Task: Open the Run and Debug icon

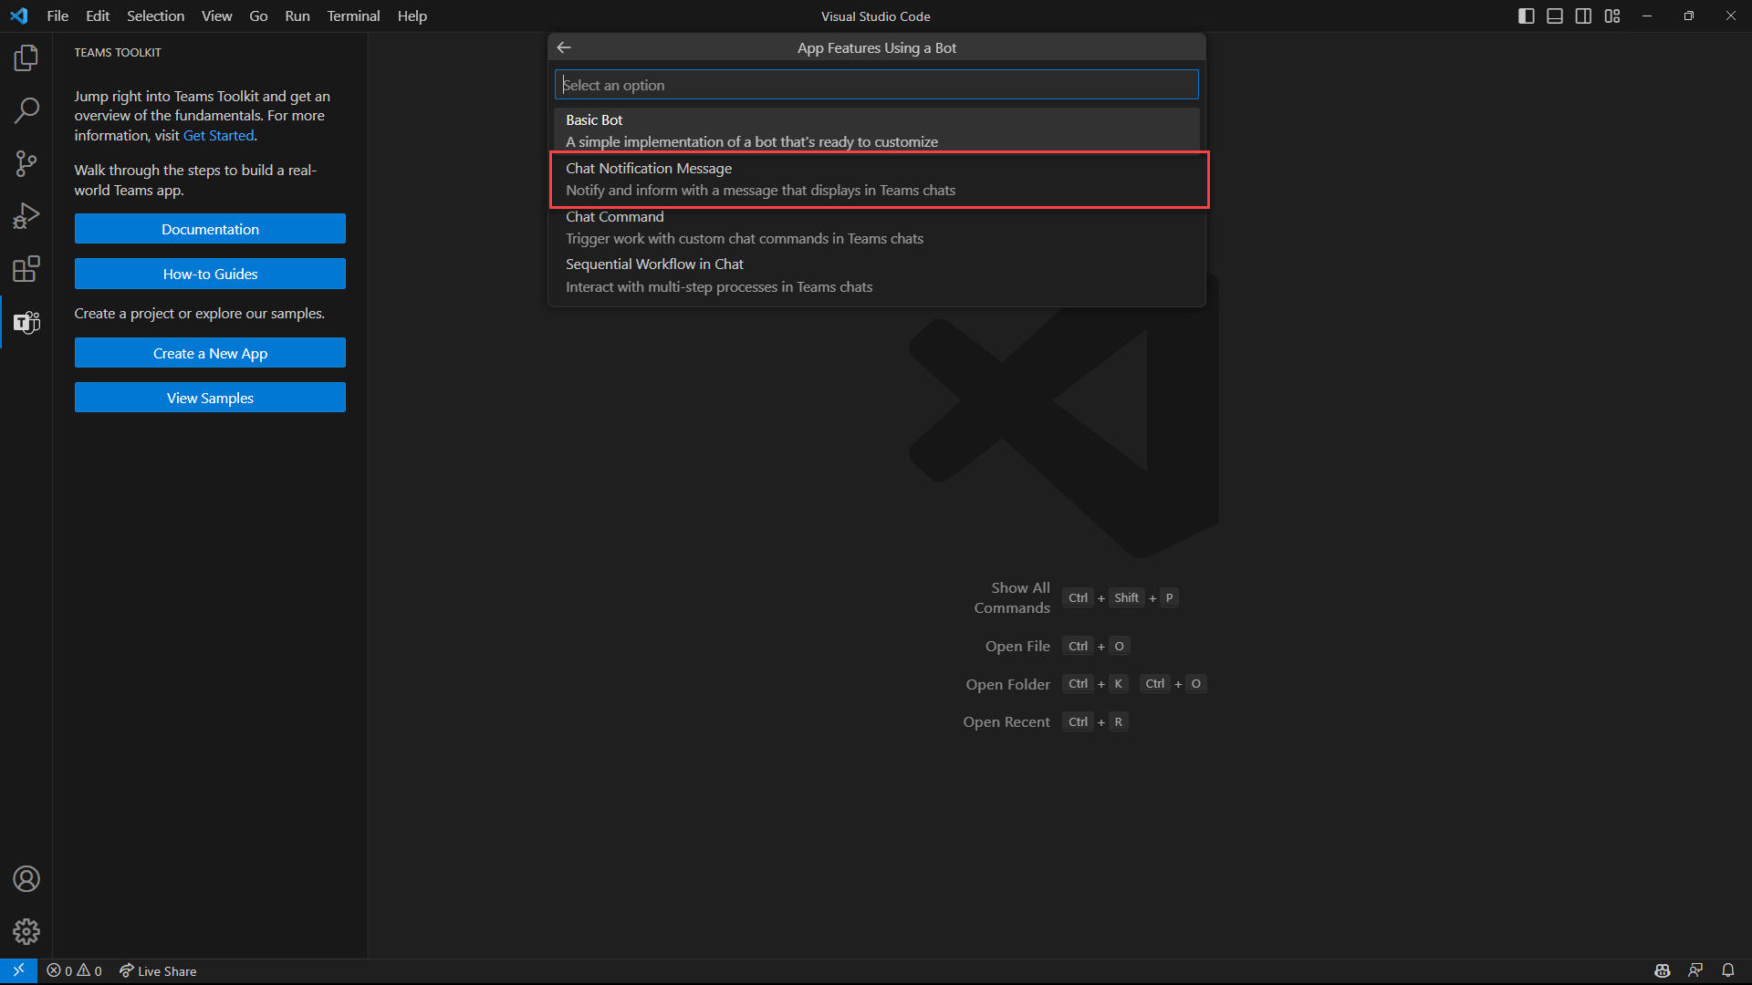Action: coord(26,216)
